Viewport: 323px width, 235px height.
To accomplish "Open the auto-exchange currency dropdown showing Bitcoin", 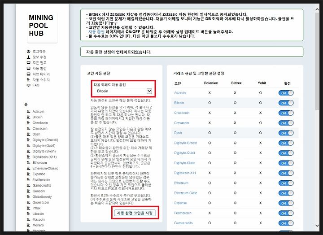I will tap(123, 91).
